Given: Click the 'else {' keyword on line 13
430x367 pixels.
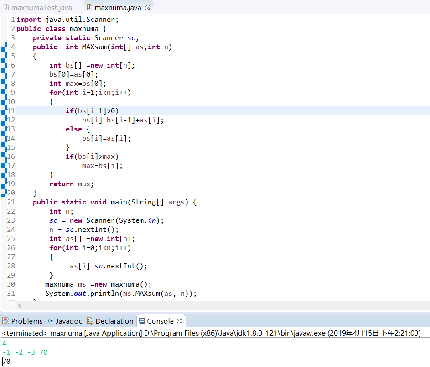Looking at the screenshot, I should point(78,129).
